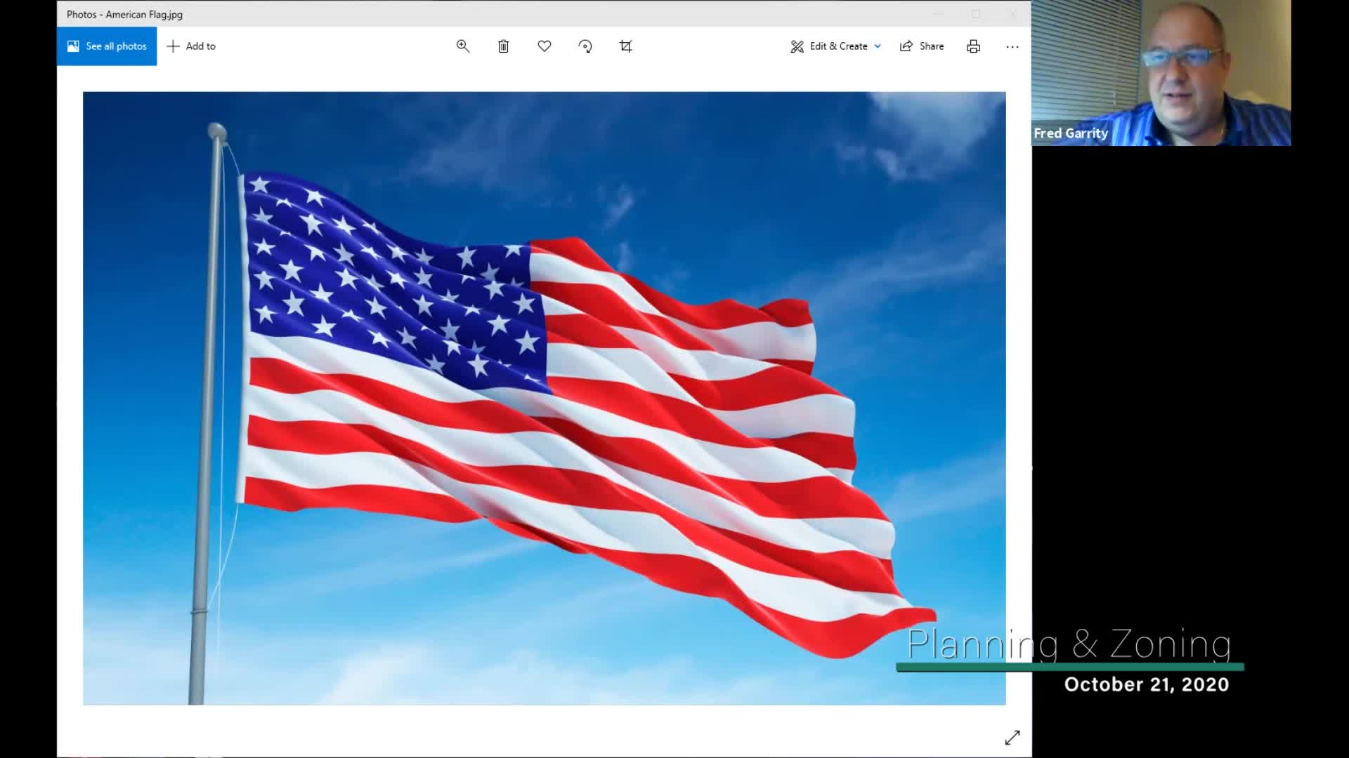Click the 'Photos - American Flag.jpg' title bar
The image size is (1349, 758).
(x=125, y=14)
